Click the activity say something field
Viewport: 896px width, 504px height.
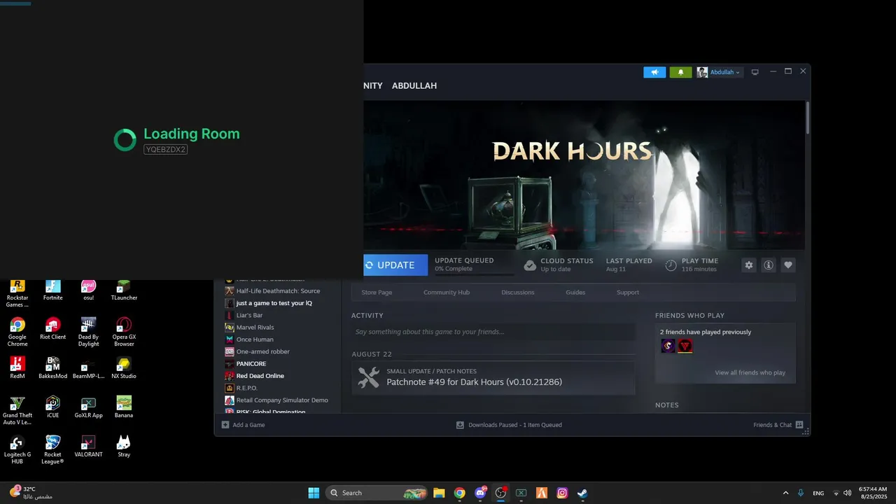(x=493, y=332)
